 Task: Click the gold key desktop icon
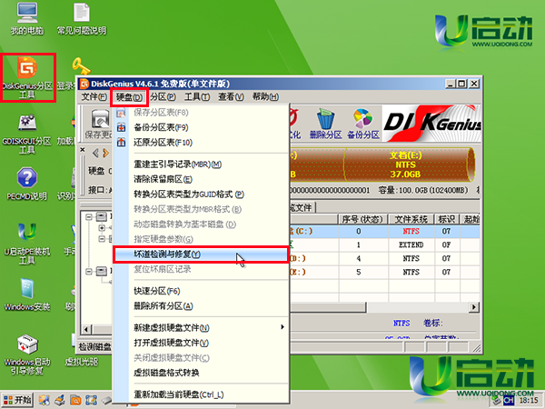click(81, 66)
